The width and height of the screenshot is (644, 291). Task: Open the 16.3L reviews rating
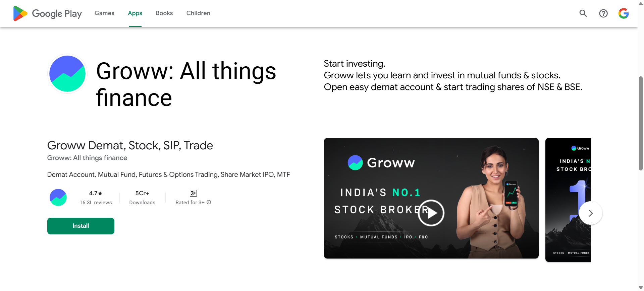point(96,198)
